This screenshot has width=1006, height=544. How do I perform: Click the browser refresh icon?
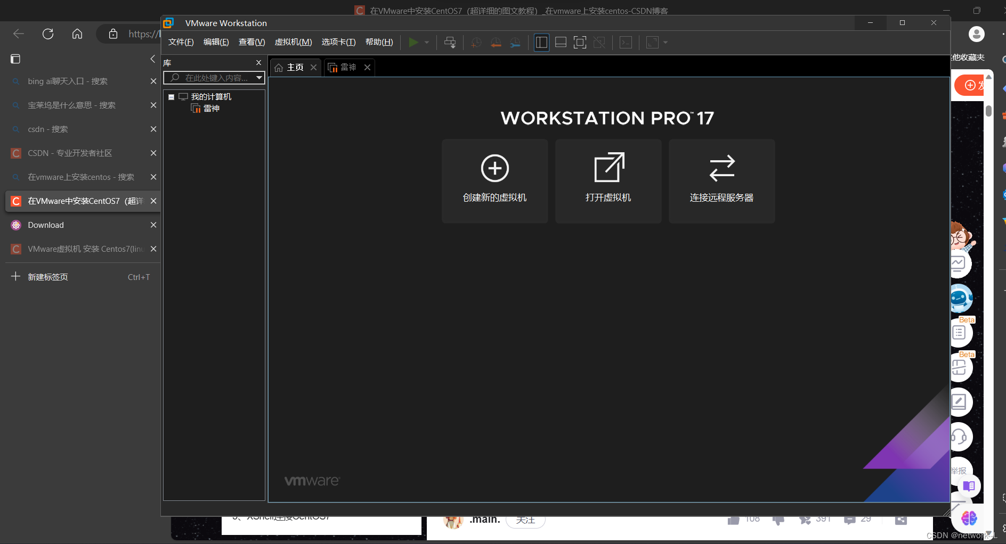click(48, 34)
